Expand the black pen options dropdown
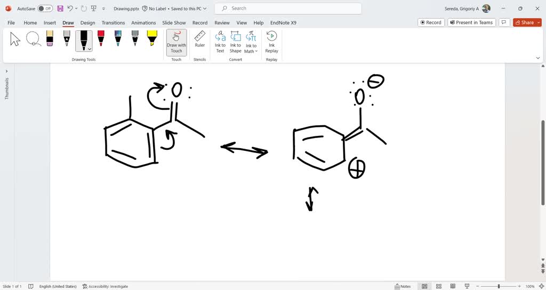The image size is (546, 290). click(90, 49)
